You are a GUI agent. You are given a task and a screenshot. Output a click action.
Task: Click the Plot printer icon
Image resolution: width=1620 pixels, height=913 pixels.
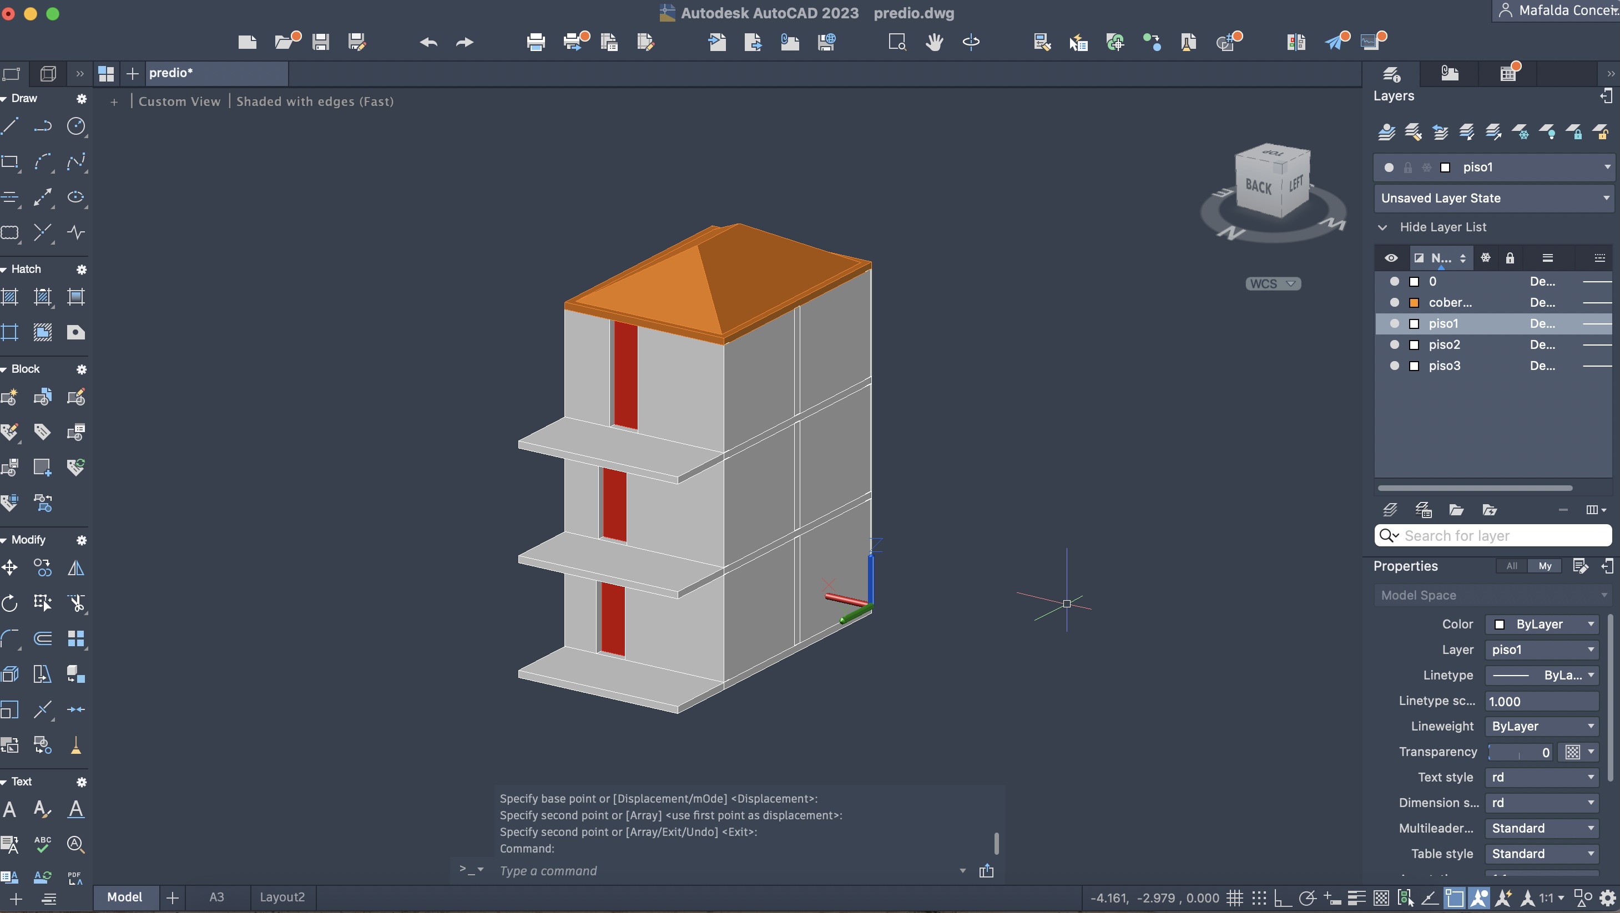(x=535, y=42)
